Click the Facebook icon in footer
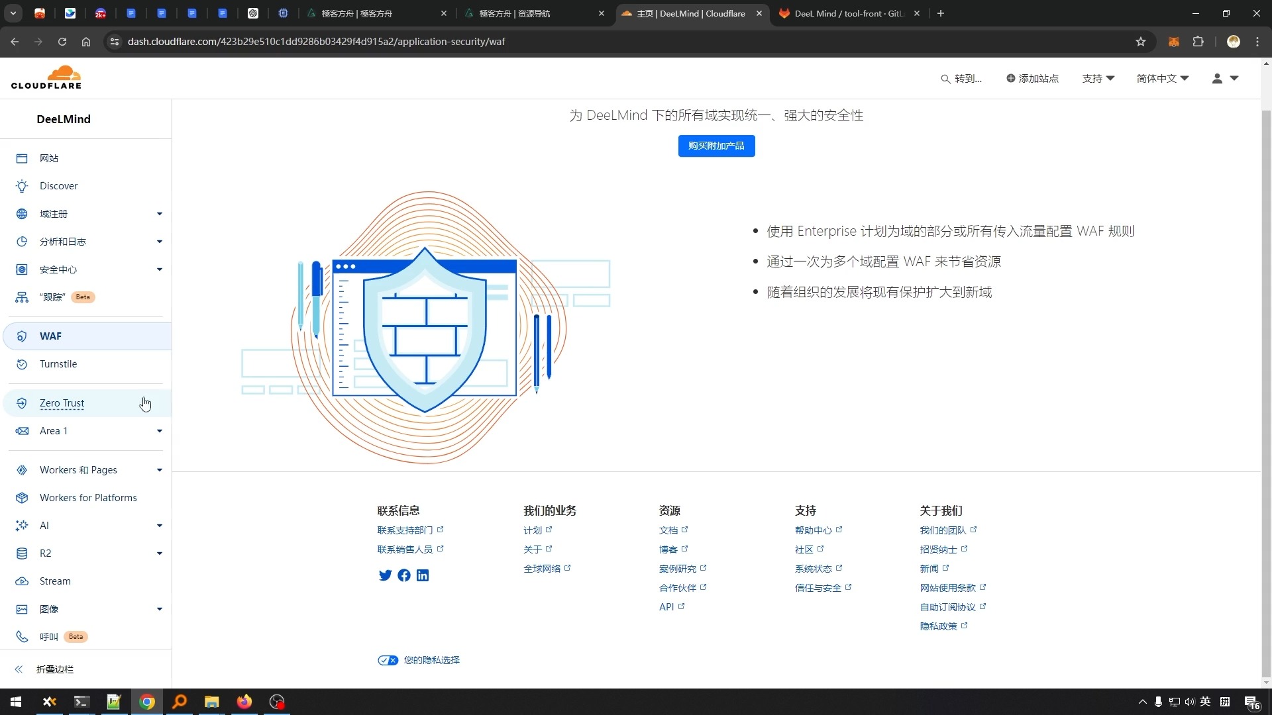Image resolution: width=1272 pixels, height=715 pixels. tap(404, 575)
